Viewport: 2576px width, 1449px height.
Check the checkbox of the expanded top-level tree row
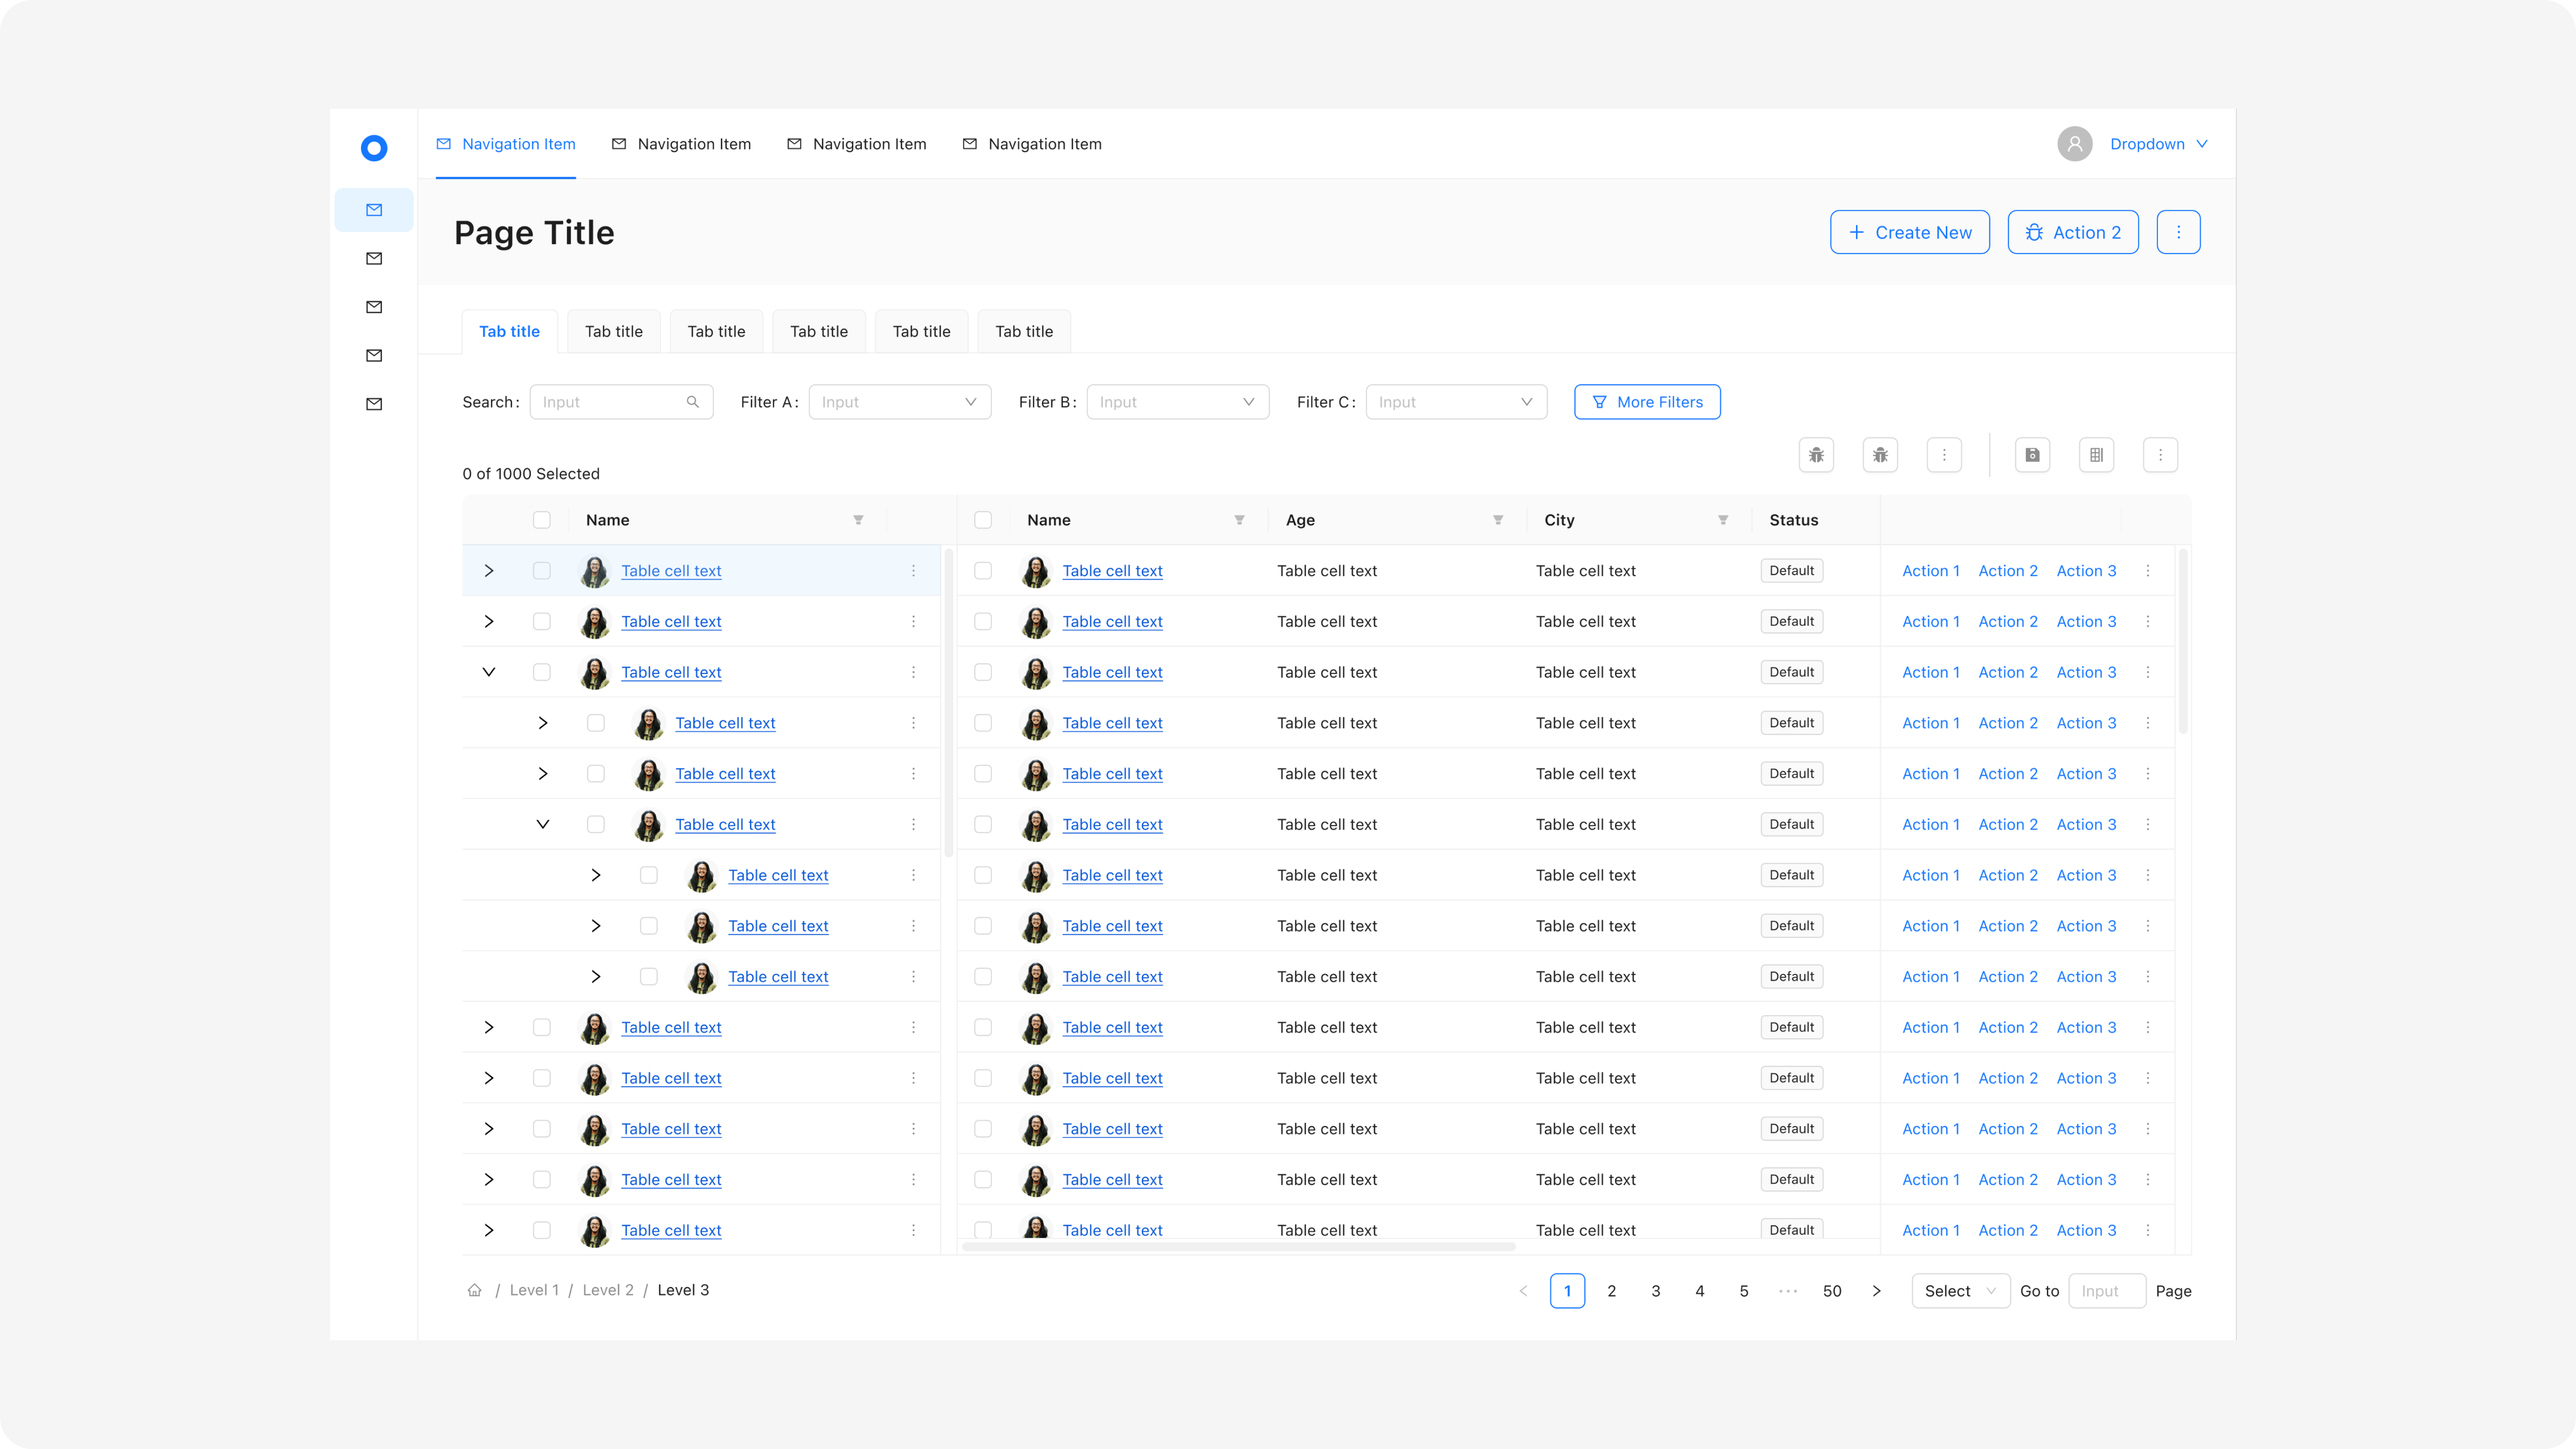click(542, 672)
